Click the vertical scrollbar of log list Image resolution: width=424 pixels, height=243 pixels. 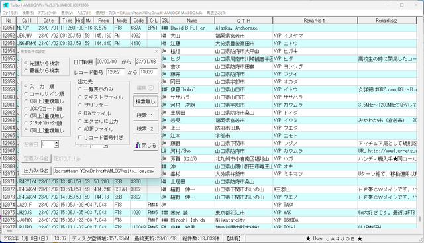pos(420,122)
